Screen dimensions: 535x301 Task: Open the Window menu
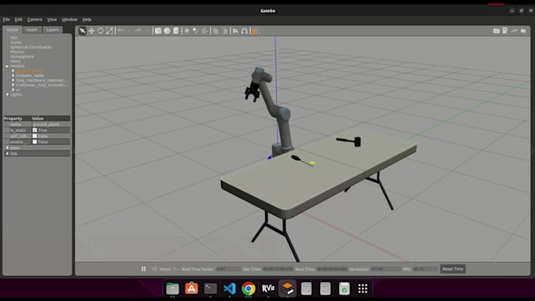tap(69, 20)
